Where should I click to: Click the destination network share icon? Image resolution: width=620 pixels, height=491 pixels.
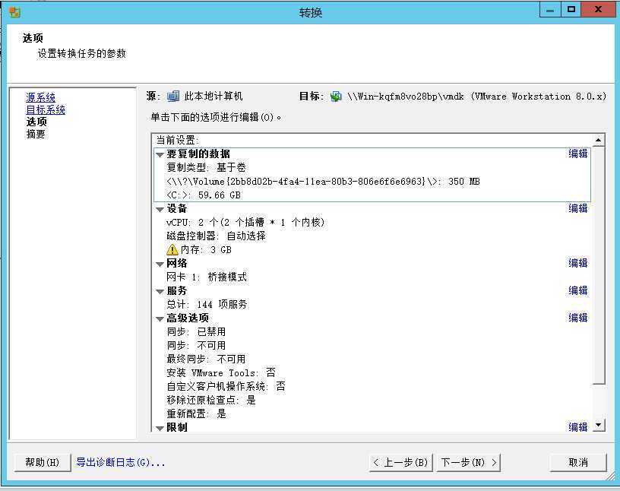tap(336, 96)
